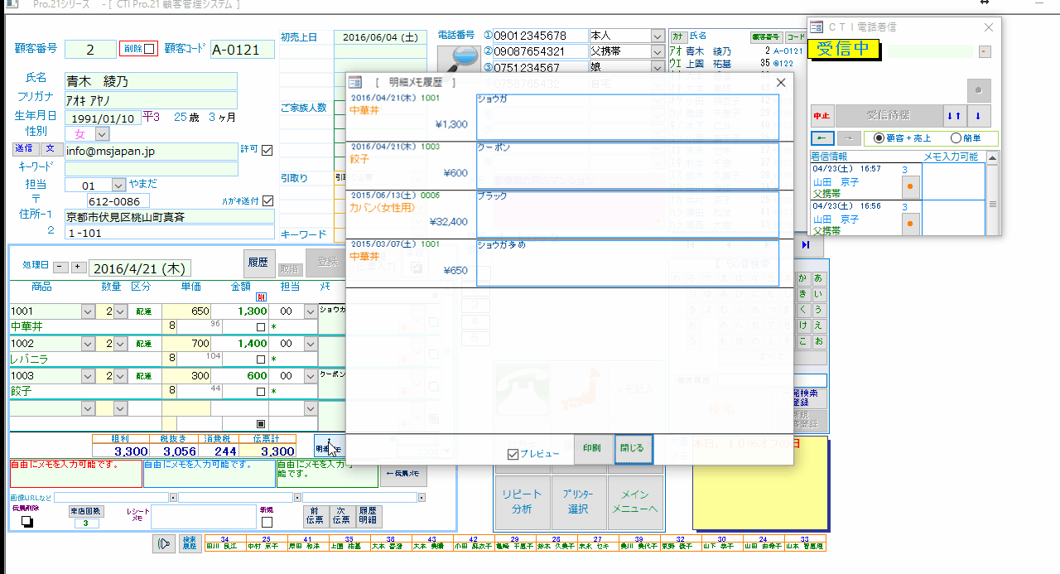Open the 娘 phone type dropdown
This screenshot has width=1060, height=574.
click(x=658, y=67)
